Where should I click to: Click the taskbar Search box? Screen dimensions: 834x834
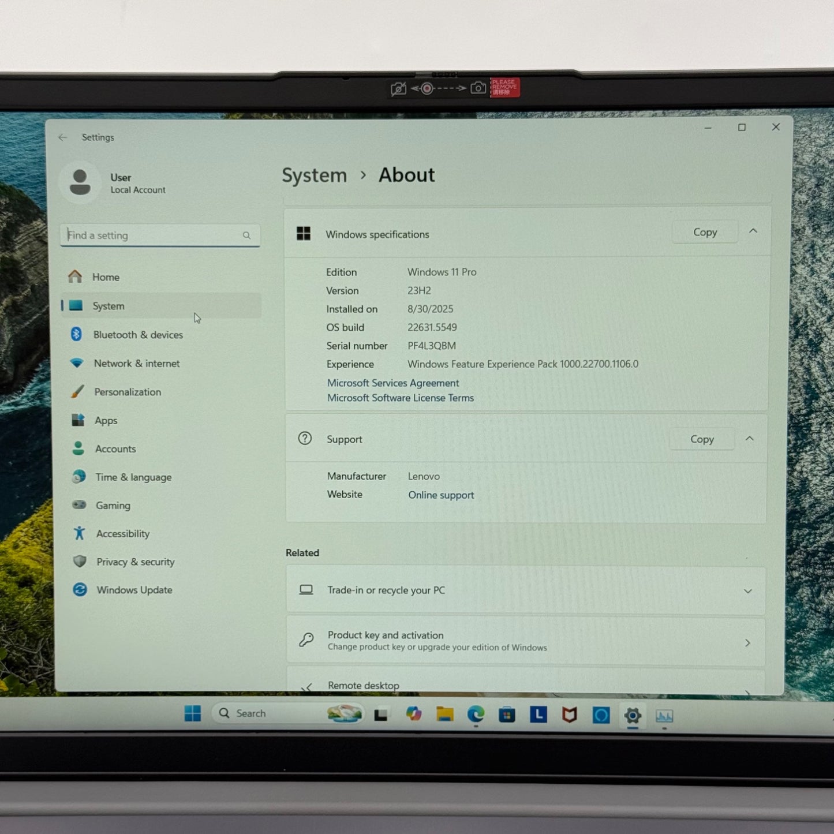tap(287, 713)
